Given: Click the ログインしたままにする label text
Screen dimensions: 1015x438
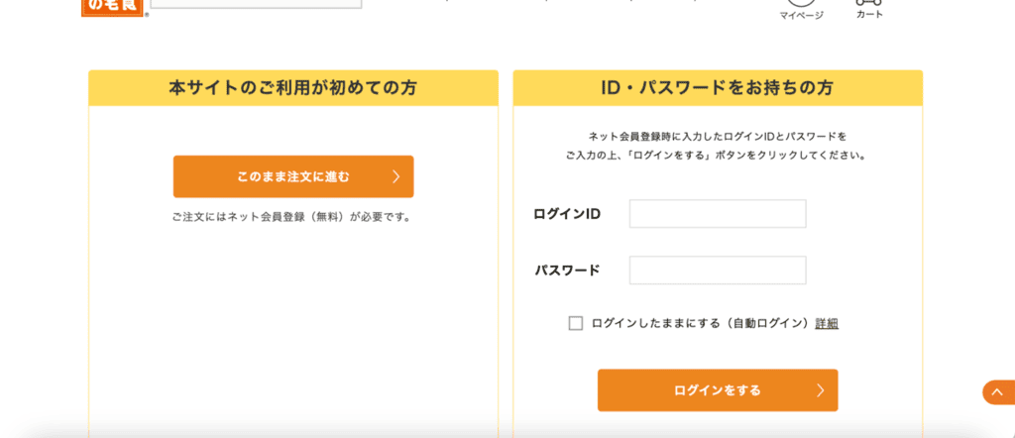Looking at the screenshot, I should [x=655, y=323].
